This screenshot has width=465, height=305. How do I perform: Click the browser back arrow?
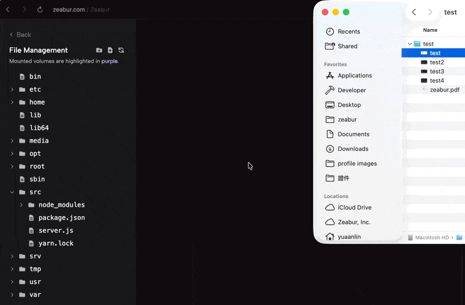(x=8, y=9)
